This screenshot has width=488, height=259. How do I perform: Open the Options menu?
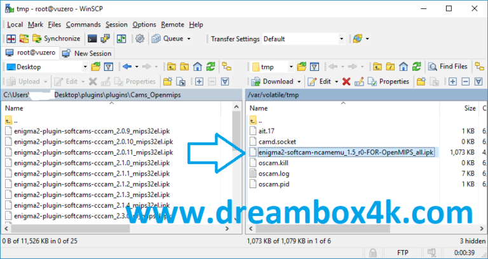pos(144,25)
